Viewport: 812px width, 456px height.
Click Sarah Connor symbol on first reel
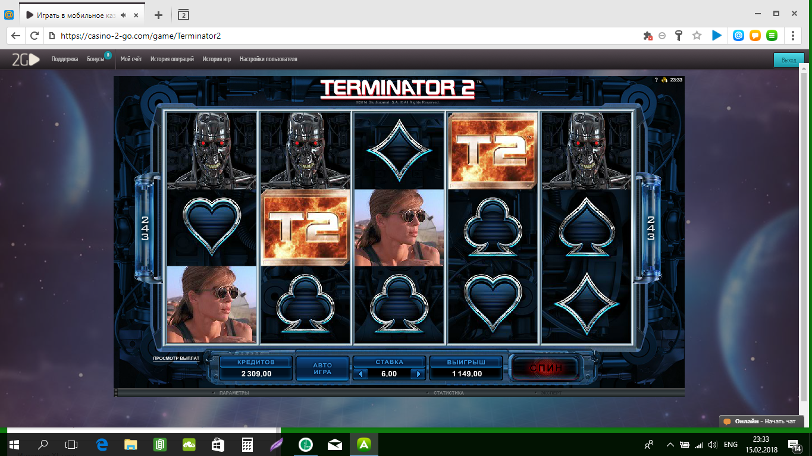(x=212, y=304)
